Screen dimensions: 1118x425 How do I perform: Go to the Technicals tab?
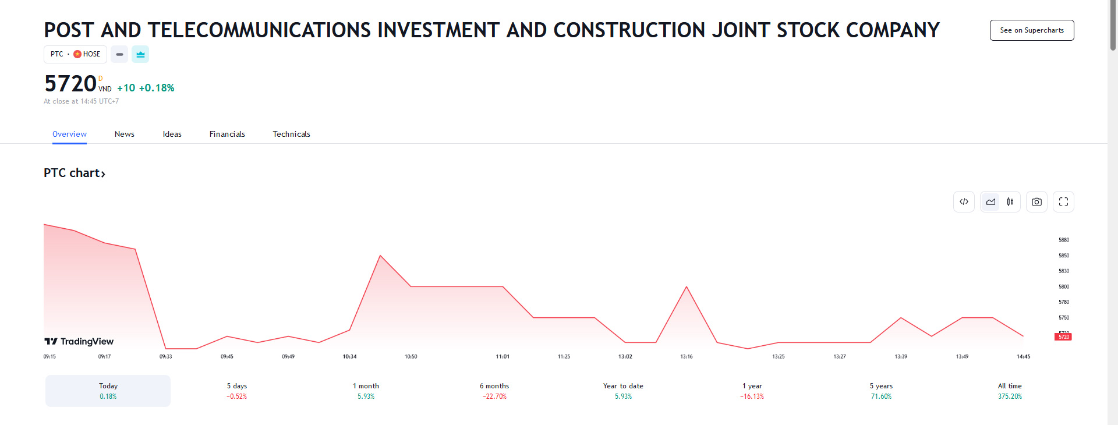291,134
